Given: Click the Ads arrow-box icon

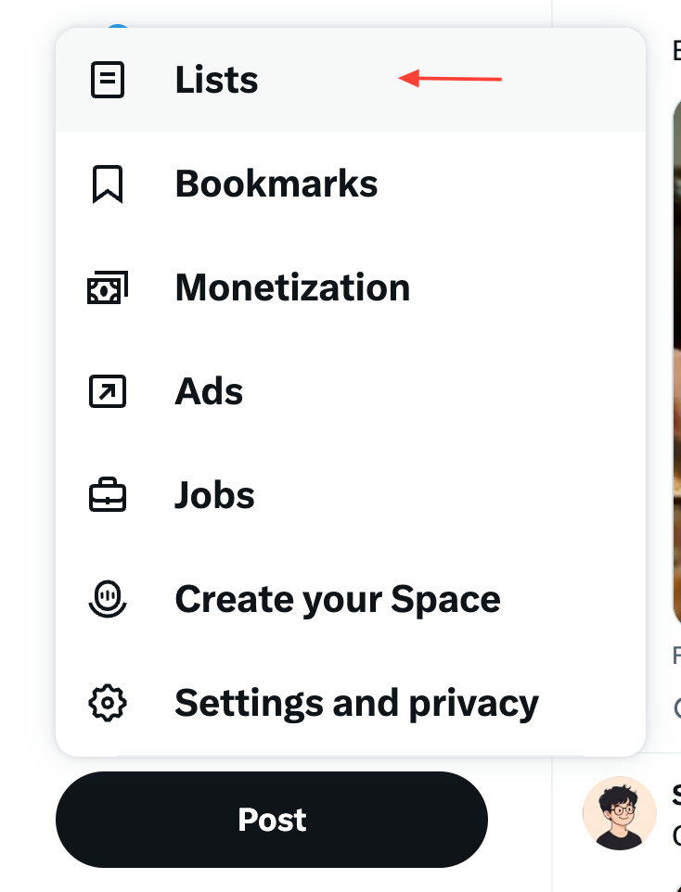Looking at the screenshot, I should pyautogui.click(x=108, y=391).
